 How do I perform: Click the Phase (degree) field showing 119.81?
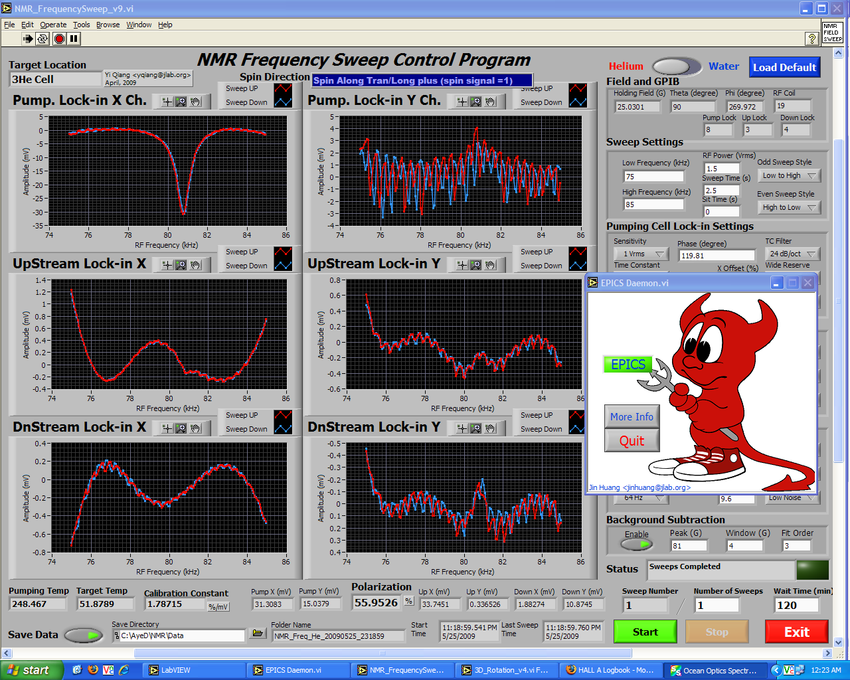[x=716, y=255]
